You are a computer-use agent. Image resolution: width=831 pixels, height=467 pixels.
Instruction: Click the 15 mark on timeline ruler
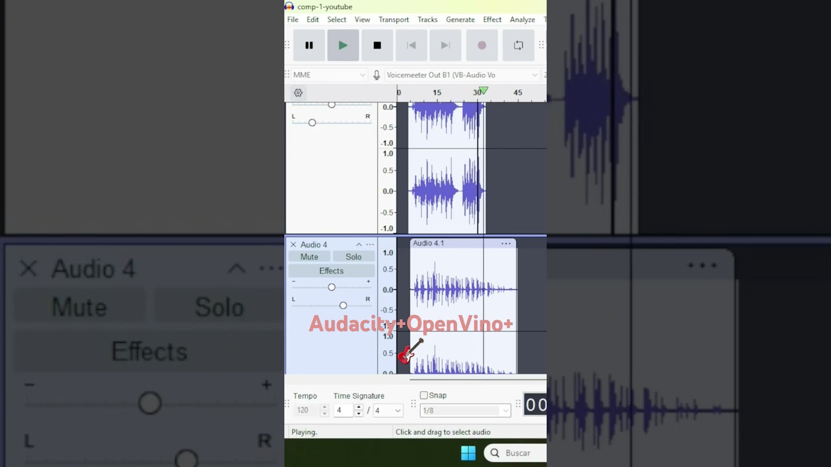tap(437, 93)
